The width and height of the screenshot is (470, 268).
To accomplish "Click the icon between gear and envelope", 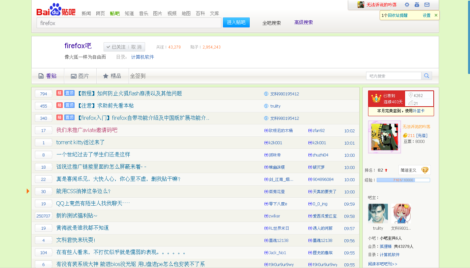I will click(x=417, y=5).
